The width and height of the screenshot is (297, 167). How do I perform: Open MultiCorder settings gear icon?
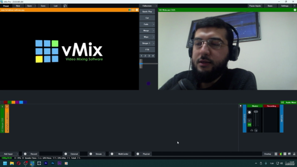[112, 154]
